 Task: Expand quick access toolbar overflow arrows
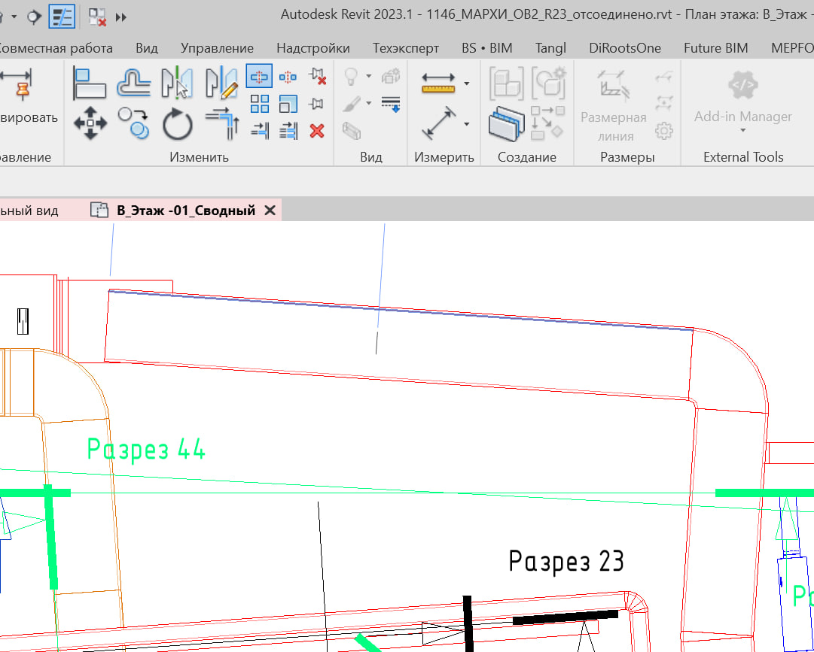(x=121, y=17)
